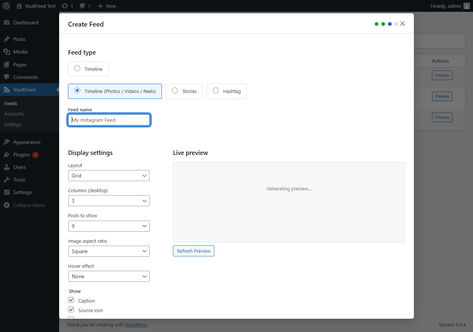The image size is (473, 332).
Task: Expand the Hover effect dropdown
Action: pyautogui.click(x=109, y=276)
